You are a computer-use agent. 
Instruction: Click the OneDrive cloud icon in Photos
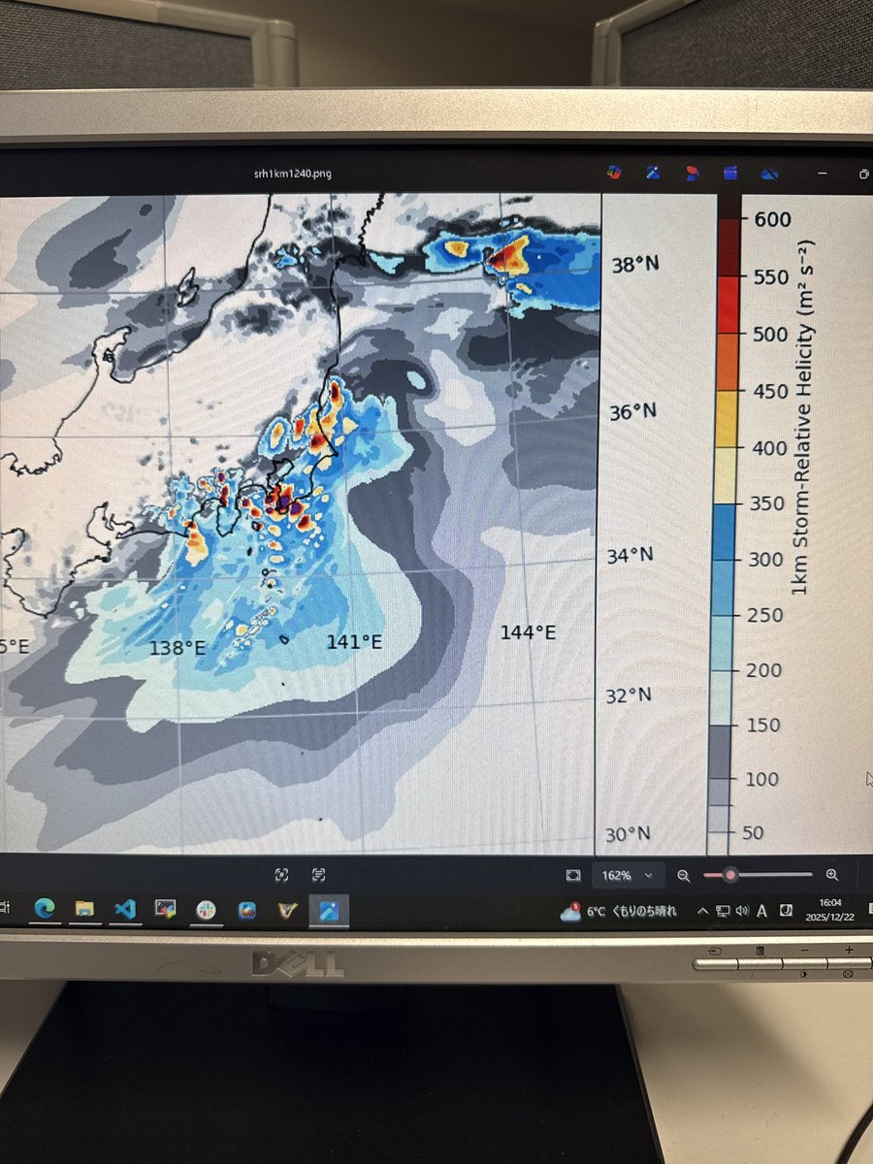click(x=770, y=174)
